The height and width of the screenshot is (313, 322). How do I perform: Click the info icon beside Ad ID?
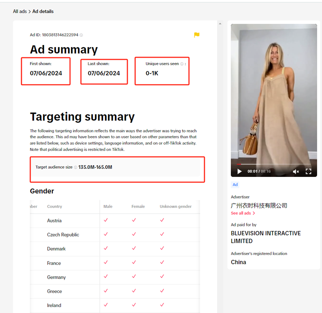[81, 35]
